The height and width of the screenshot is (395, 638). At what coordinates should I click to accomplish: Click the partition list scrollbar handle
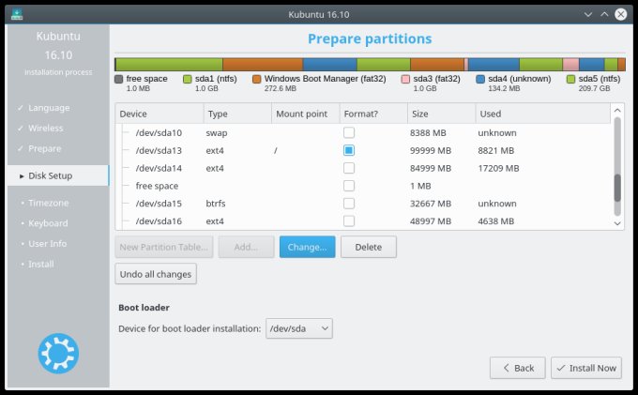[617, 188]
